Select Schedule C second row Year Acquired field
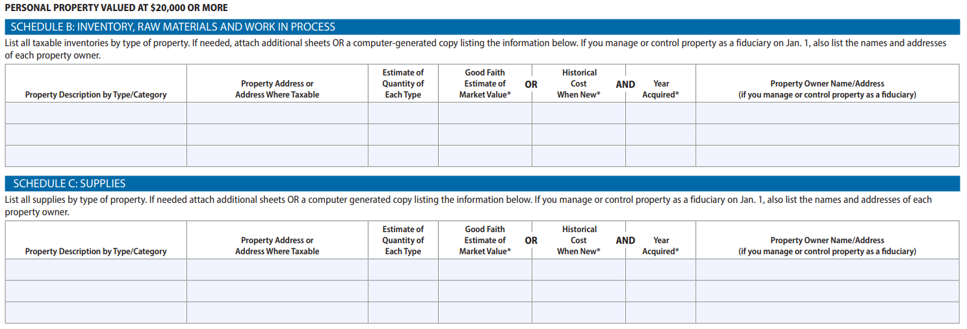Image resolution: width=967 pixels, height=329 pixels. tap(660, 291)
